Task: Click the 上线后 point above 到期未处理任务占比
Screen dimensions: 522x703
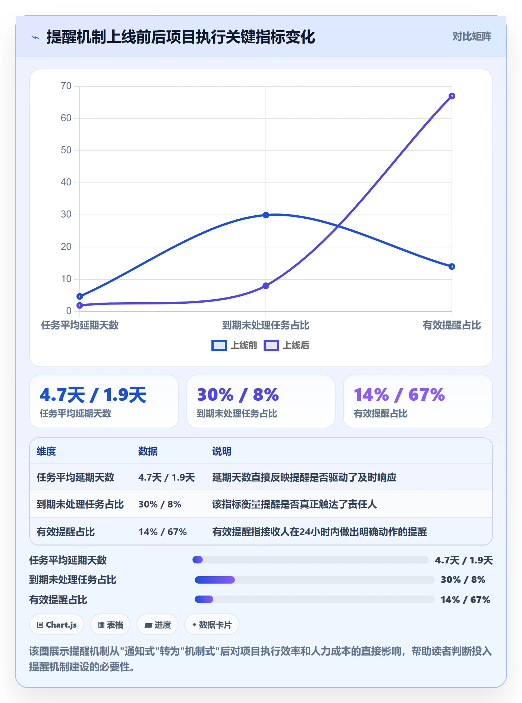Action: pyautogui.click(x=266, y=286)
